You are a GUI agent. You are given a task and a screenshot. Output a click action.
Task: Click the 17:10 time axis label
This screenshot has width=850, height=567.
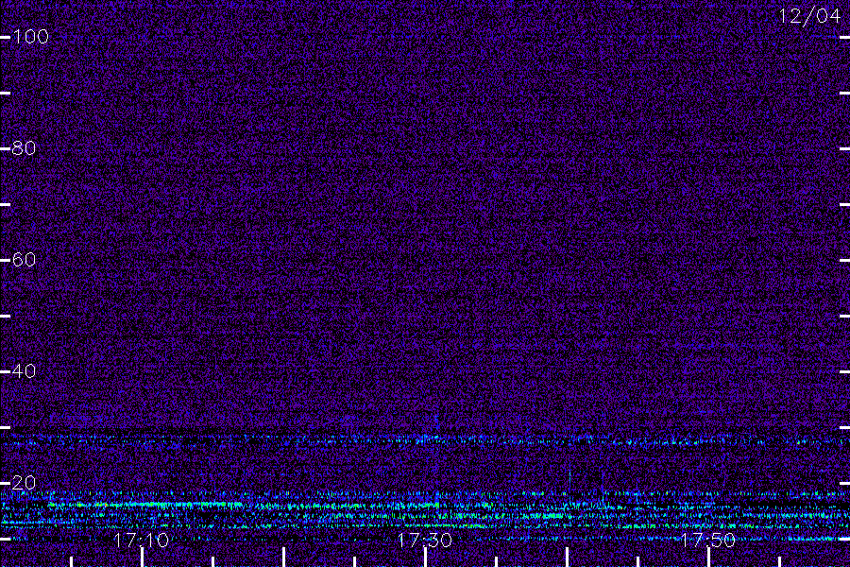142,540
